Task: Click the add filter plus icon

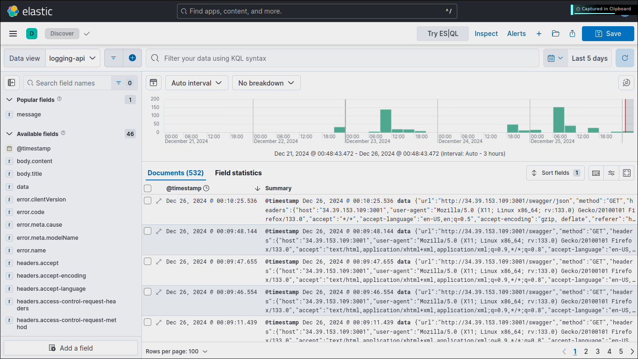Action: pyautogui.click(x=132, y=58)
